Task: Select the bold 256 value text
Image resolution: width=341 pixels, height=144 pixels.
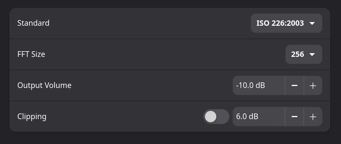Action: (298, 54)
